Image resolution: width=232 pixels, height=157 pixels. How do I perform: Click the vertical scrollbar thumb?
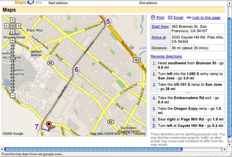pyautogui.click(x=230, y=77)
